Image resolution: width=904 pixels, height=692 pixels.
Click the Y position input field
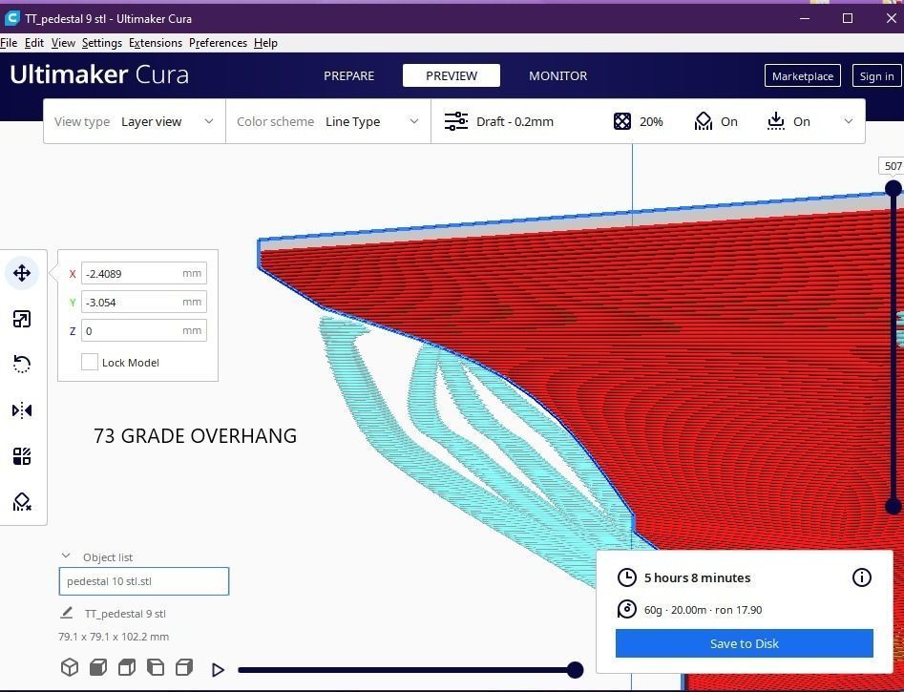143,302
